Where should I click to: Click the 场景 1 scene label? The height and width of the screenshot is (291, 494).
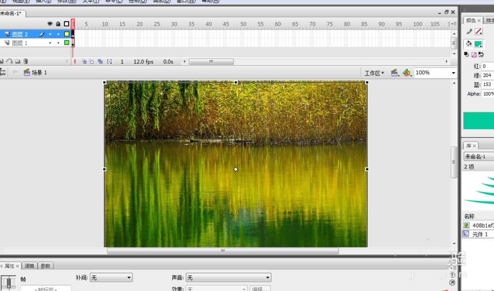tap(39, 73)
